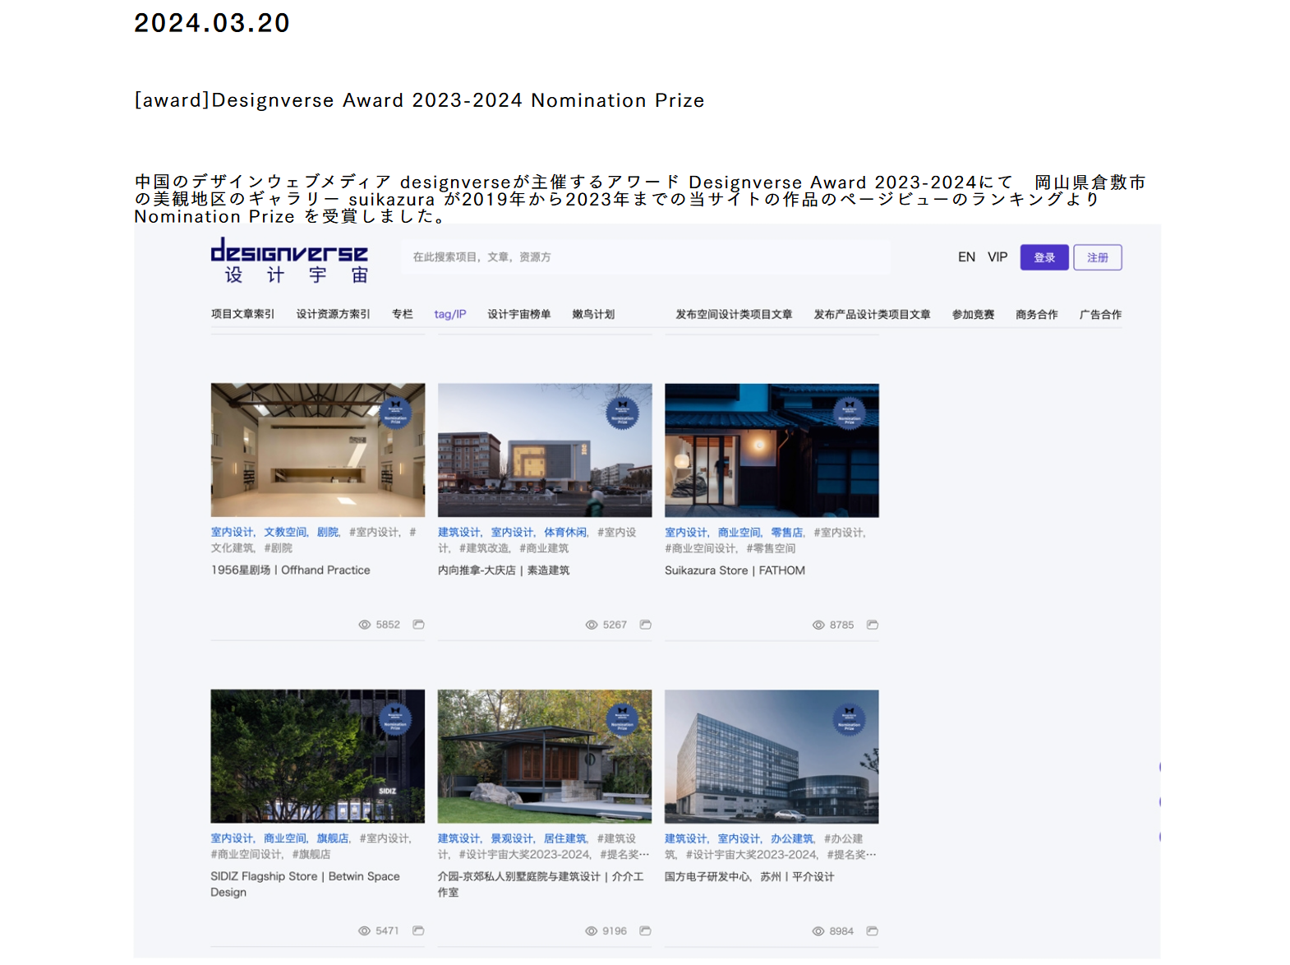This screenshot has height=965, width=1290.
Task: Open 商务合作 menu item
Action: pos(1037,314)
